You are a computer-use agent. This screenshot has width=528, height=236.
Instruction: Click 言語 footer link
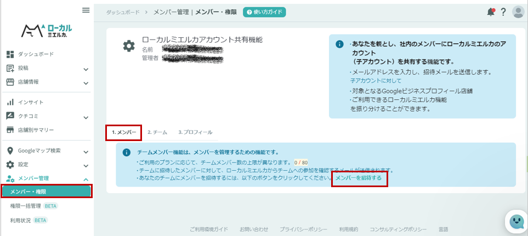pos(443,229)
